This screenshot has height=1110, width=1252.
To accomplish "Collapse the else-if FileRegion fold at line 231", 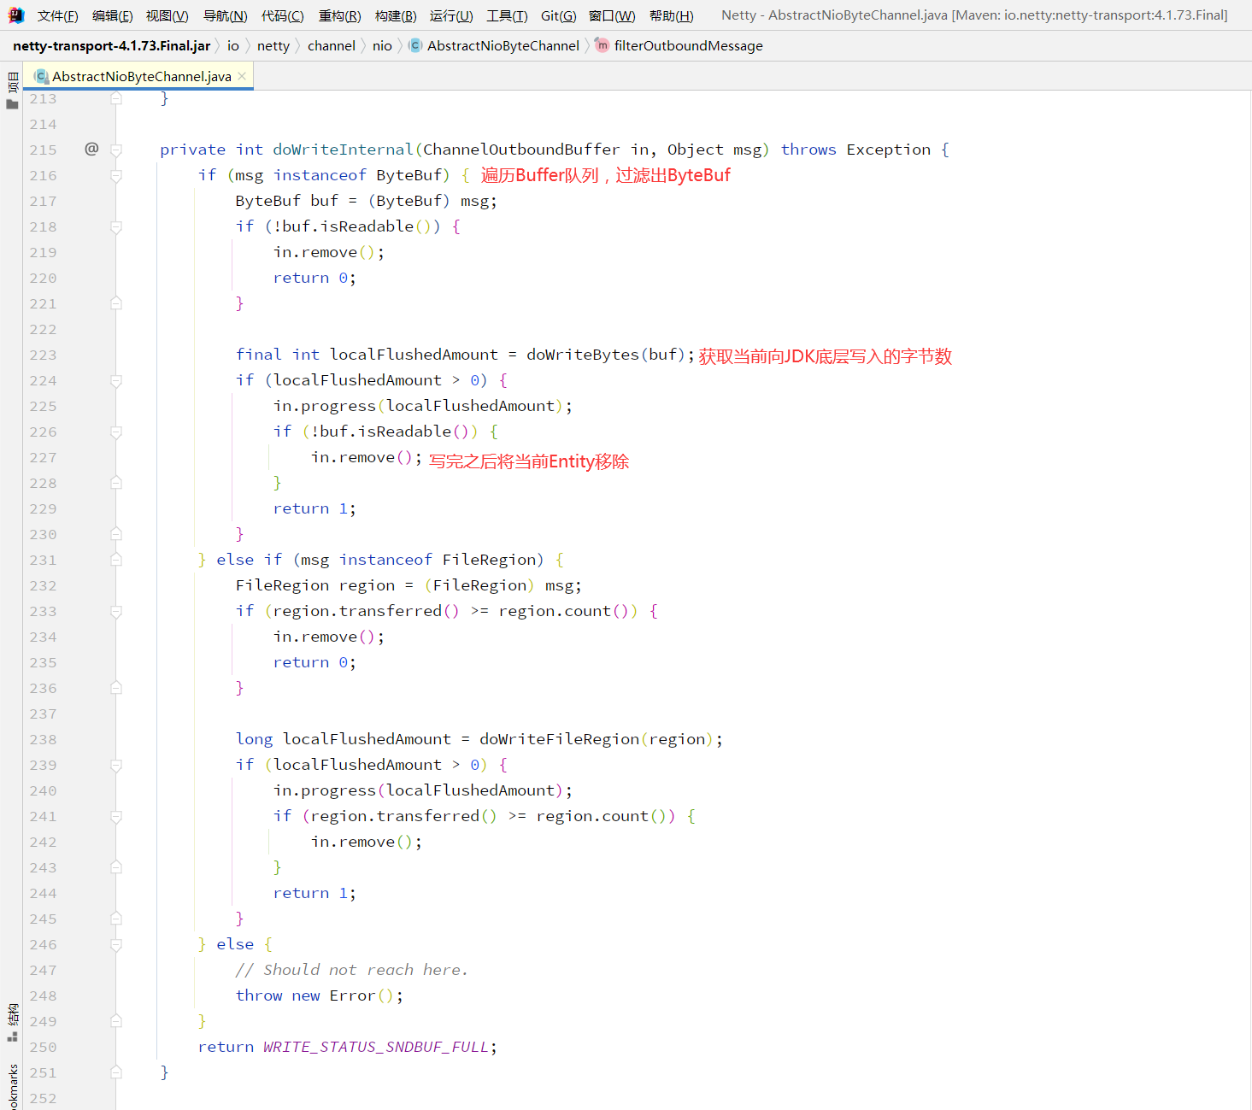I will (116, 560).
